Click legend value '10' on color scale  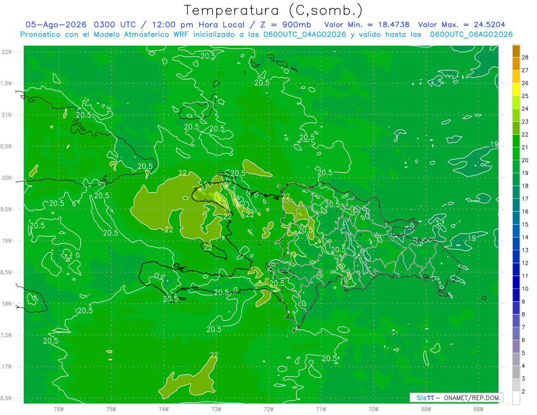(x=525, y=289)
